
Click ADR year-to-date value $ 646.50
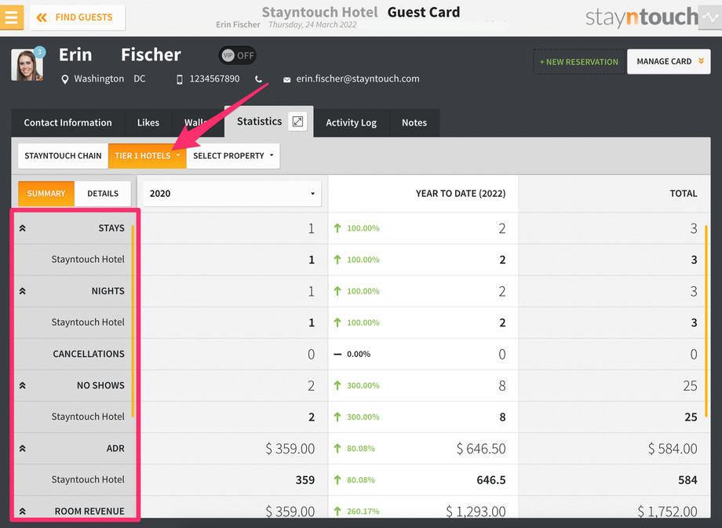481,448
